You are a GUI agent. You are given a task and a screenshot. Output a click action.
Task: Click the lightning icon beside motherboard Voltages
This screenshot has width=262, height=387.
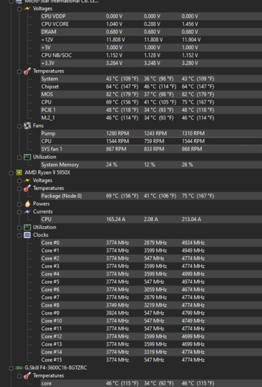click(27, 9)
